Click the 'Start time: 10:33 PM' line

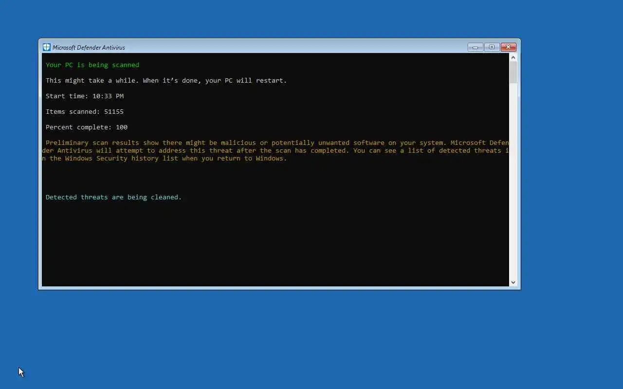pyautogui.click(x=85, y=96)
